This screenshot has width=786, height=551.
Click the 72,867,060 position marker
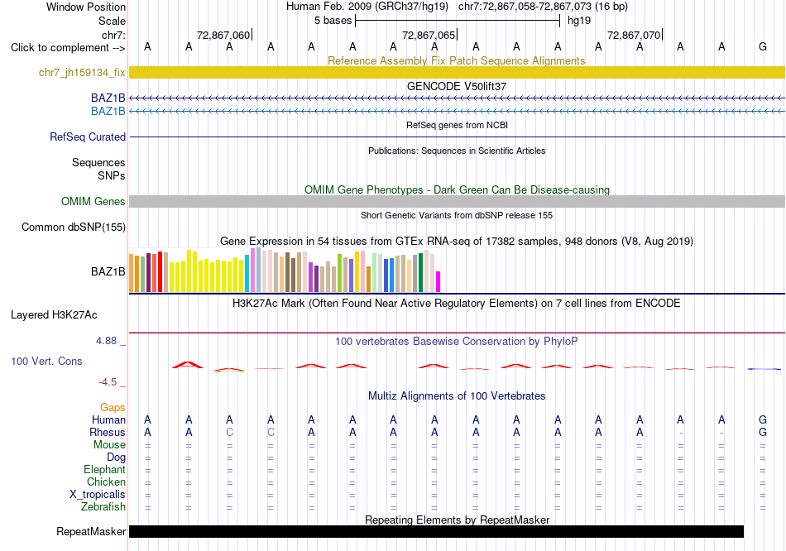(x=223, y=35)
